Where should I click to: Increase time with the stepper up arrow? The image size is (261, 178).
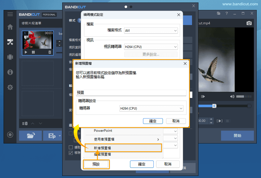(211, 119)
